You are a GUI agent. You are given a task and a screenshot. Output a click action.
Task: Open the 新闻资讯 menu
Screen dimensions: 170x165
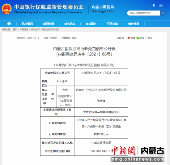(49, 24)
